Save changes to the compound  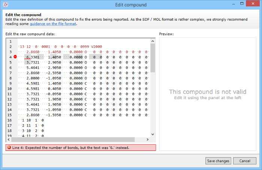tap(218, 161)
